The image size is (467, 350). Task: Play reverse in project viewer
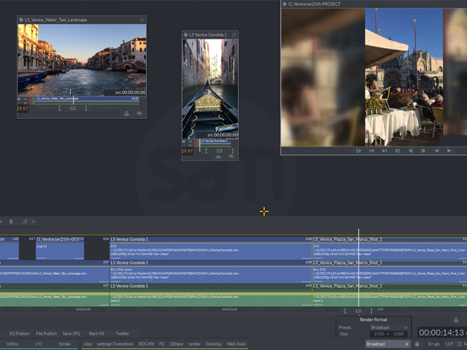[436, 151]
